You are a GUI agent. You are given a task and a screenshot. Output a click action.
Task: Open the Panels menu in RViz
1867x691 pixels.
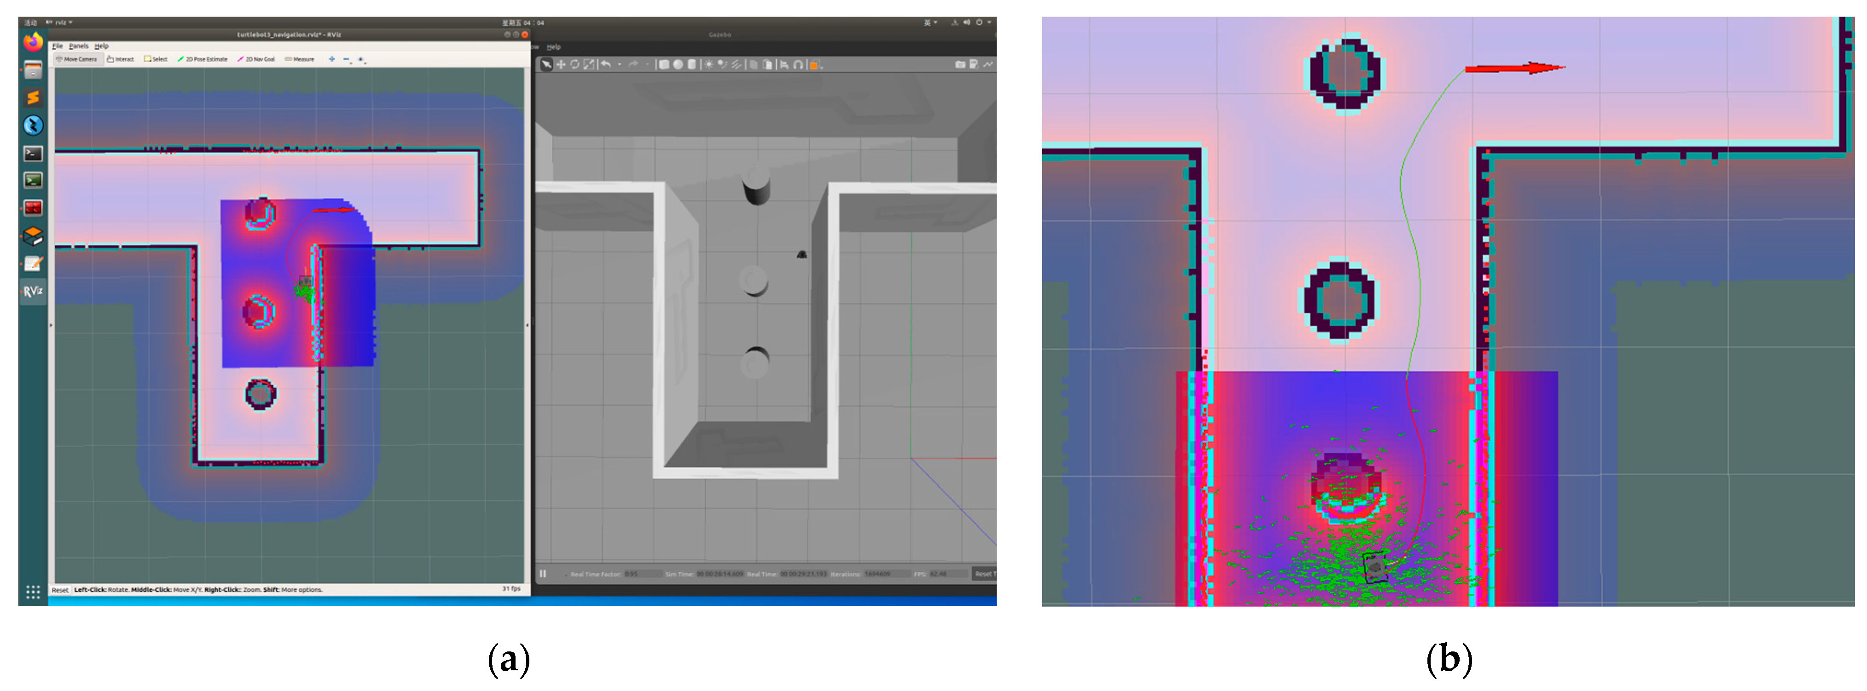point(78,46)
